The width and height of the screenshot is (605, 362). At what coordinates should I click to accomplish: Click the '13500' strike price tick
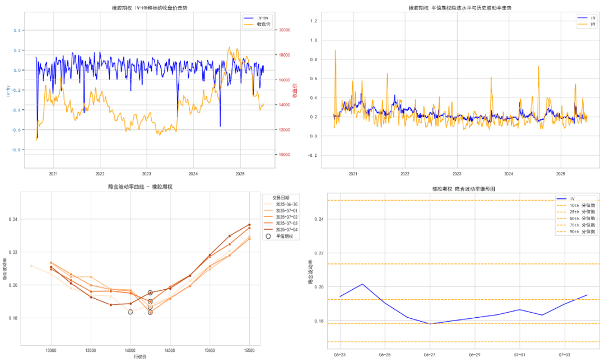[x=91, y=351]
